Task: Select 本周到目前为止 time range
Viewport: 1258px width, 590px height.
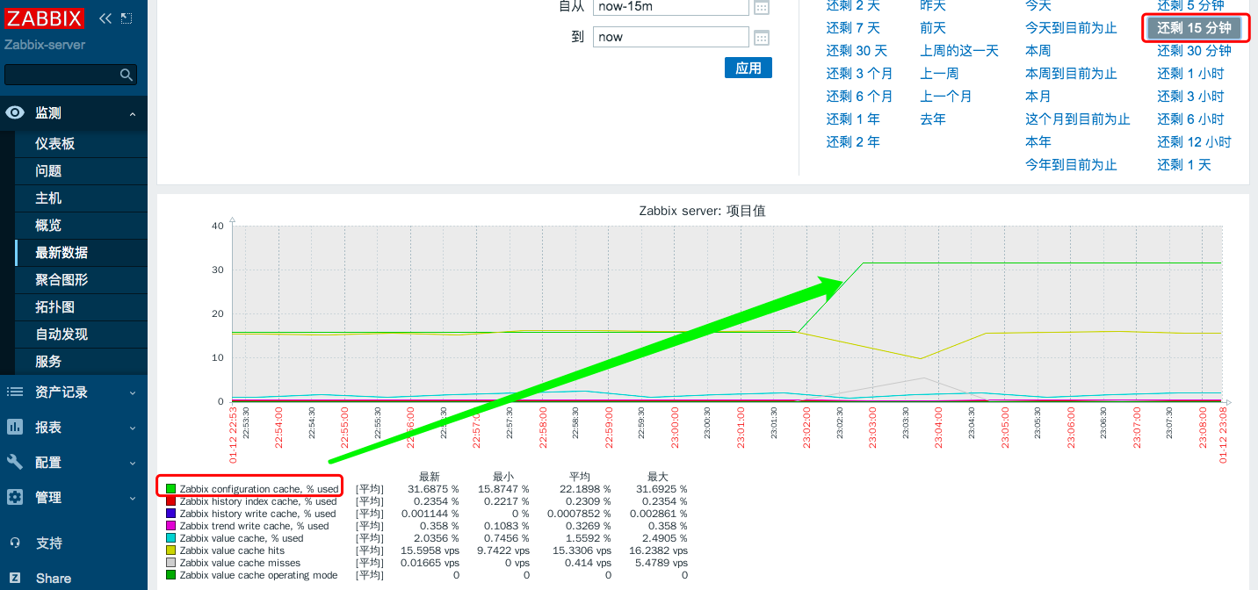Action: click(x=1071, y=74)
